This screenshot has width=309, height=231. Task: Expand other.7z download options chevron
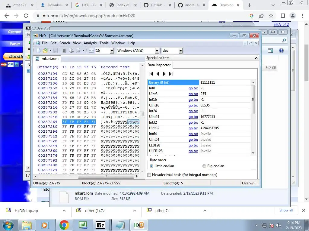(x=205, y=211)
